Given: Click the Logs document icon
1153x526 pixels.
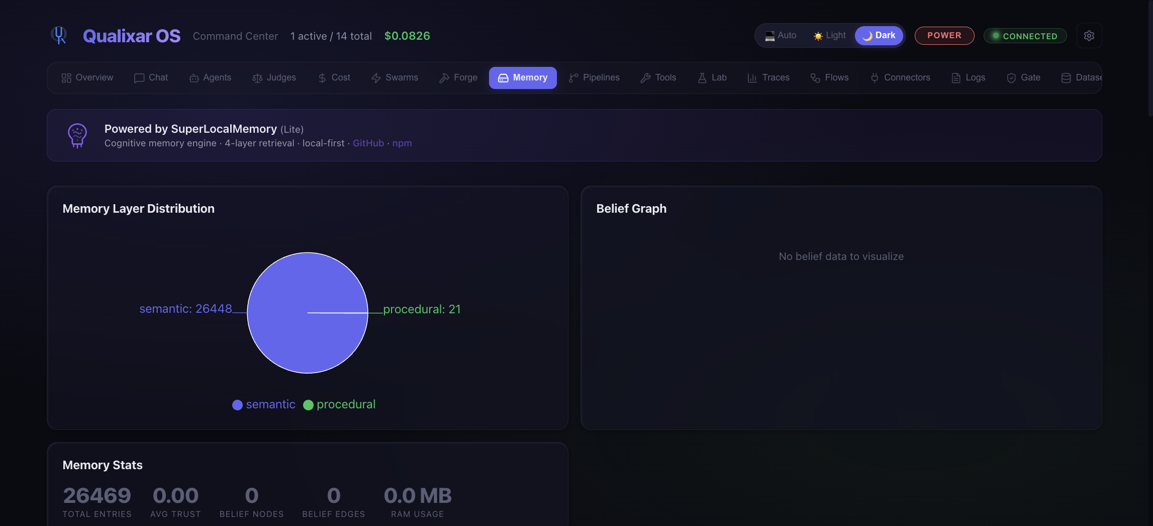Looking at the screenshot, I should (x=956, y=78).
